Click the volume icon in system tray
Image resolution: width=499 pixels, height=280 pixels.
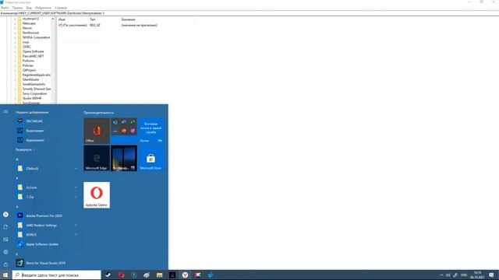pos(448,275)
